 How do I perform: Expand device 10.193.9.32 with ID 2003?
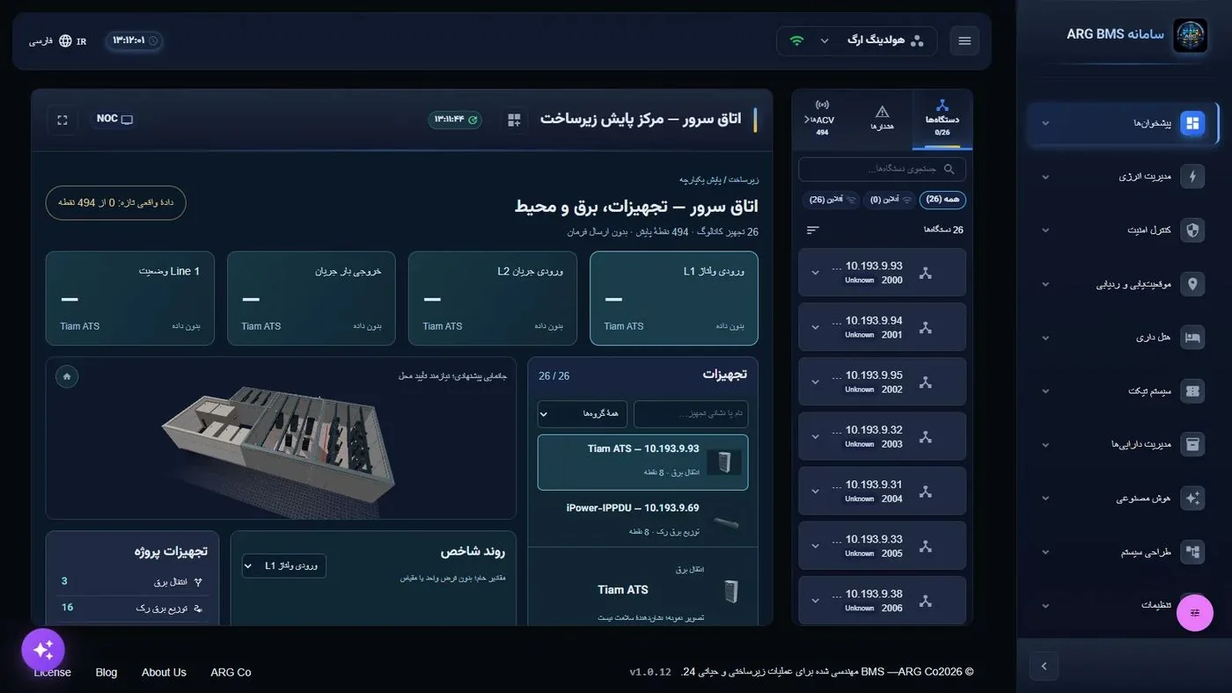815,436
